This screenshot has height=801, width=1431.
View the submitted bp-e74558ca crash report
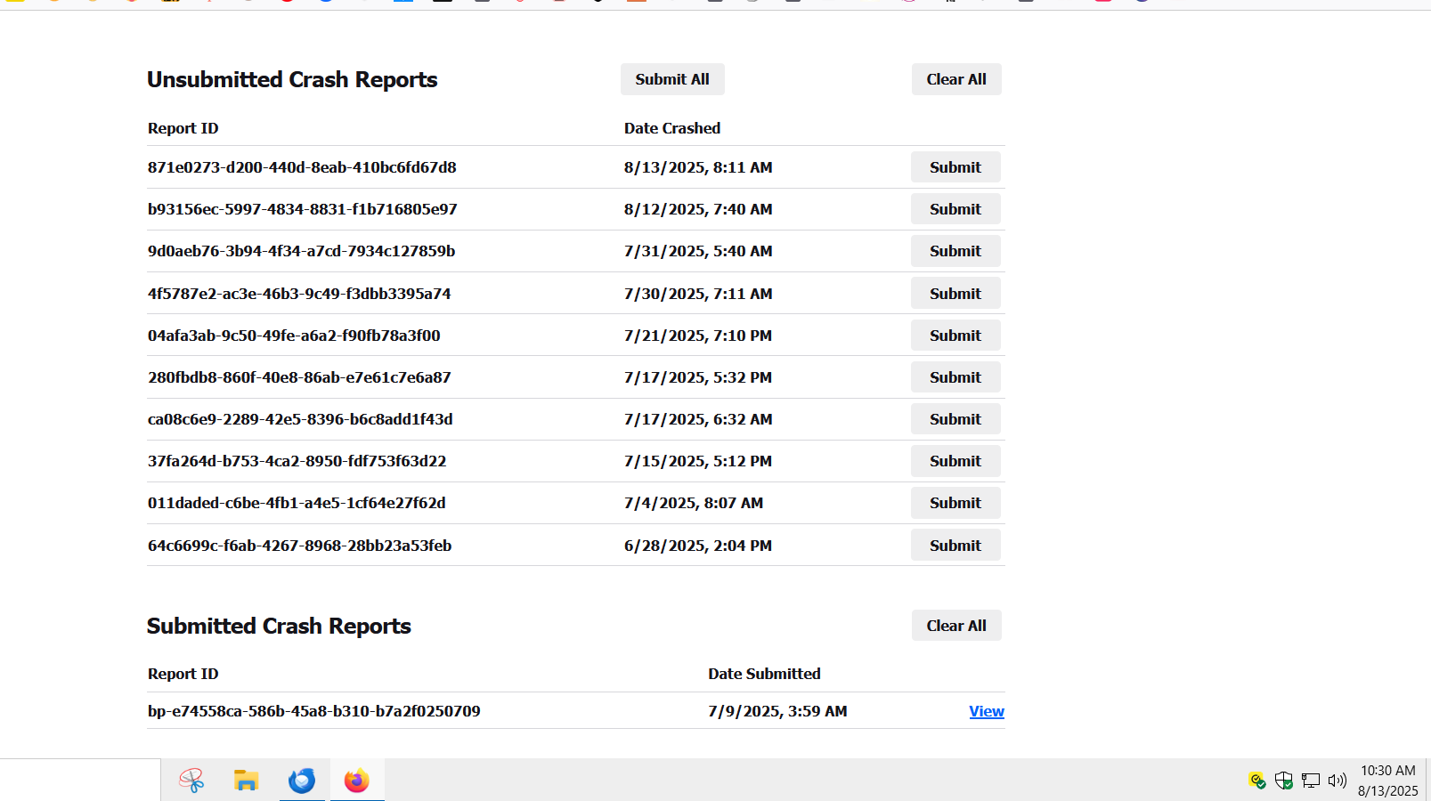pyautogui.click(x=986, y=711)
